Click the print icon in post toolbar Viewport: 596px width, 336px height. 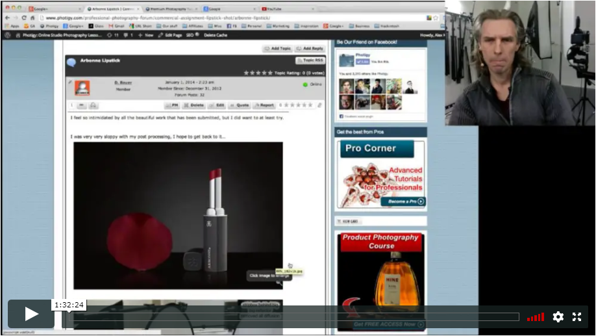(93, 105)
